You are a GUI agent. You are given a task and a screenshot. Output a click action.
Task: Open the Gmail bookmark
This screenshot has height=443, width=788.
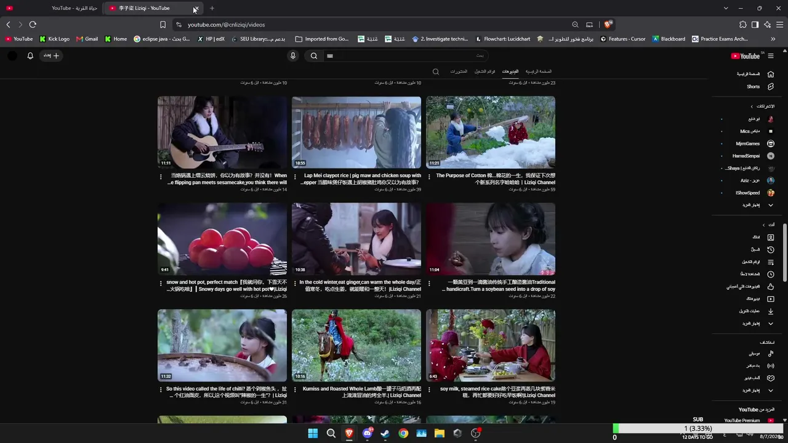87,39
